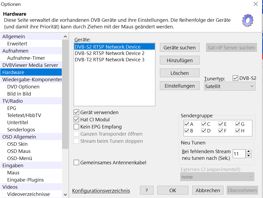This screenshot has width=263, height=198.
Task: Uncheck Sendergruppe "C"
Action: coord(204,124)
